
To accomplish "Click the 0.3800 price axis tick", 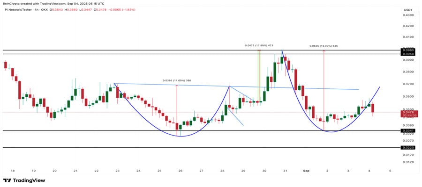I will coord(408,72).
